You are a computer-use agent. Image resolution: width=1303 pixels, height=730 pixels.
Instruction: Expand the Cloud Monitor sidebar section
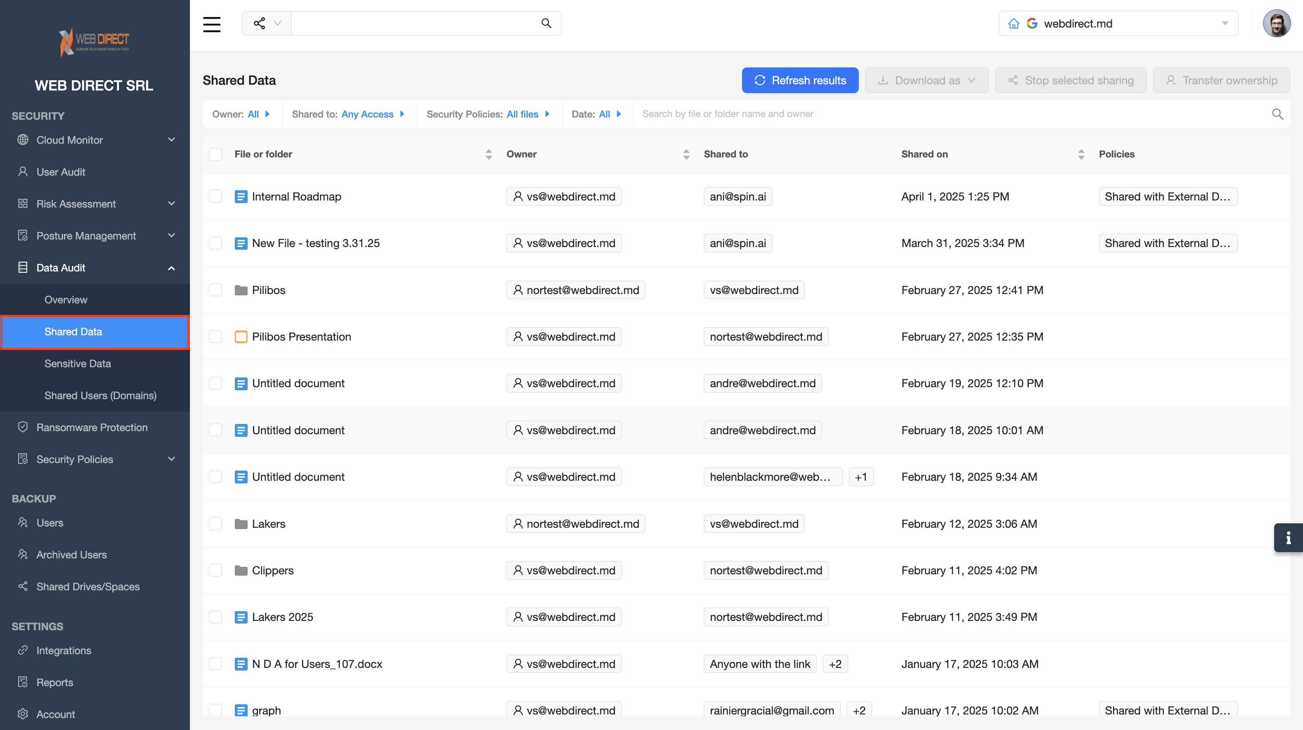(x=171, y=140)
